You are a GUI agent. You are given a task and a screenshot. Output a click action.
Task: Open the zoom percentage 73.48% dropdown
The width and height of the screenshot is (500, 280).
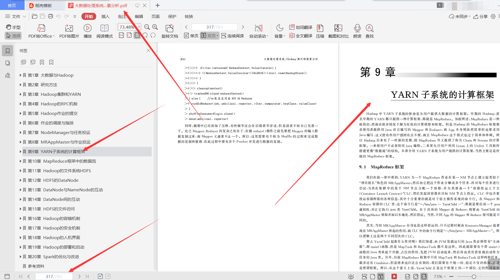[x=139, y=27]
